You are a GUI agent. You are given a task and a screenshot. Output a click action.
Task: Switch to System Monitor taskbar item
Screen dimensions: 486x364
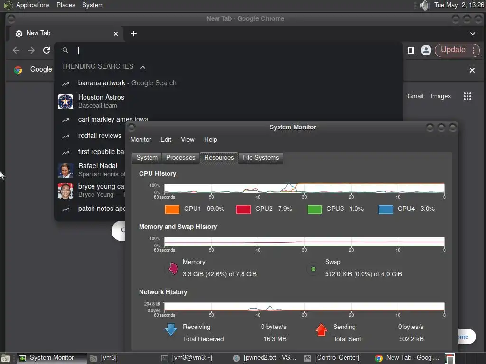(x=51, y=358)
